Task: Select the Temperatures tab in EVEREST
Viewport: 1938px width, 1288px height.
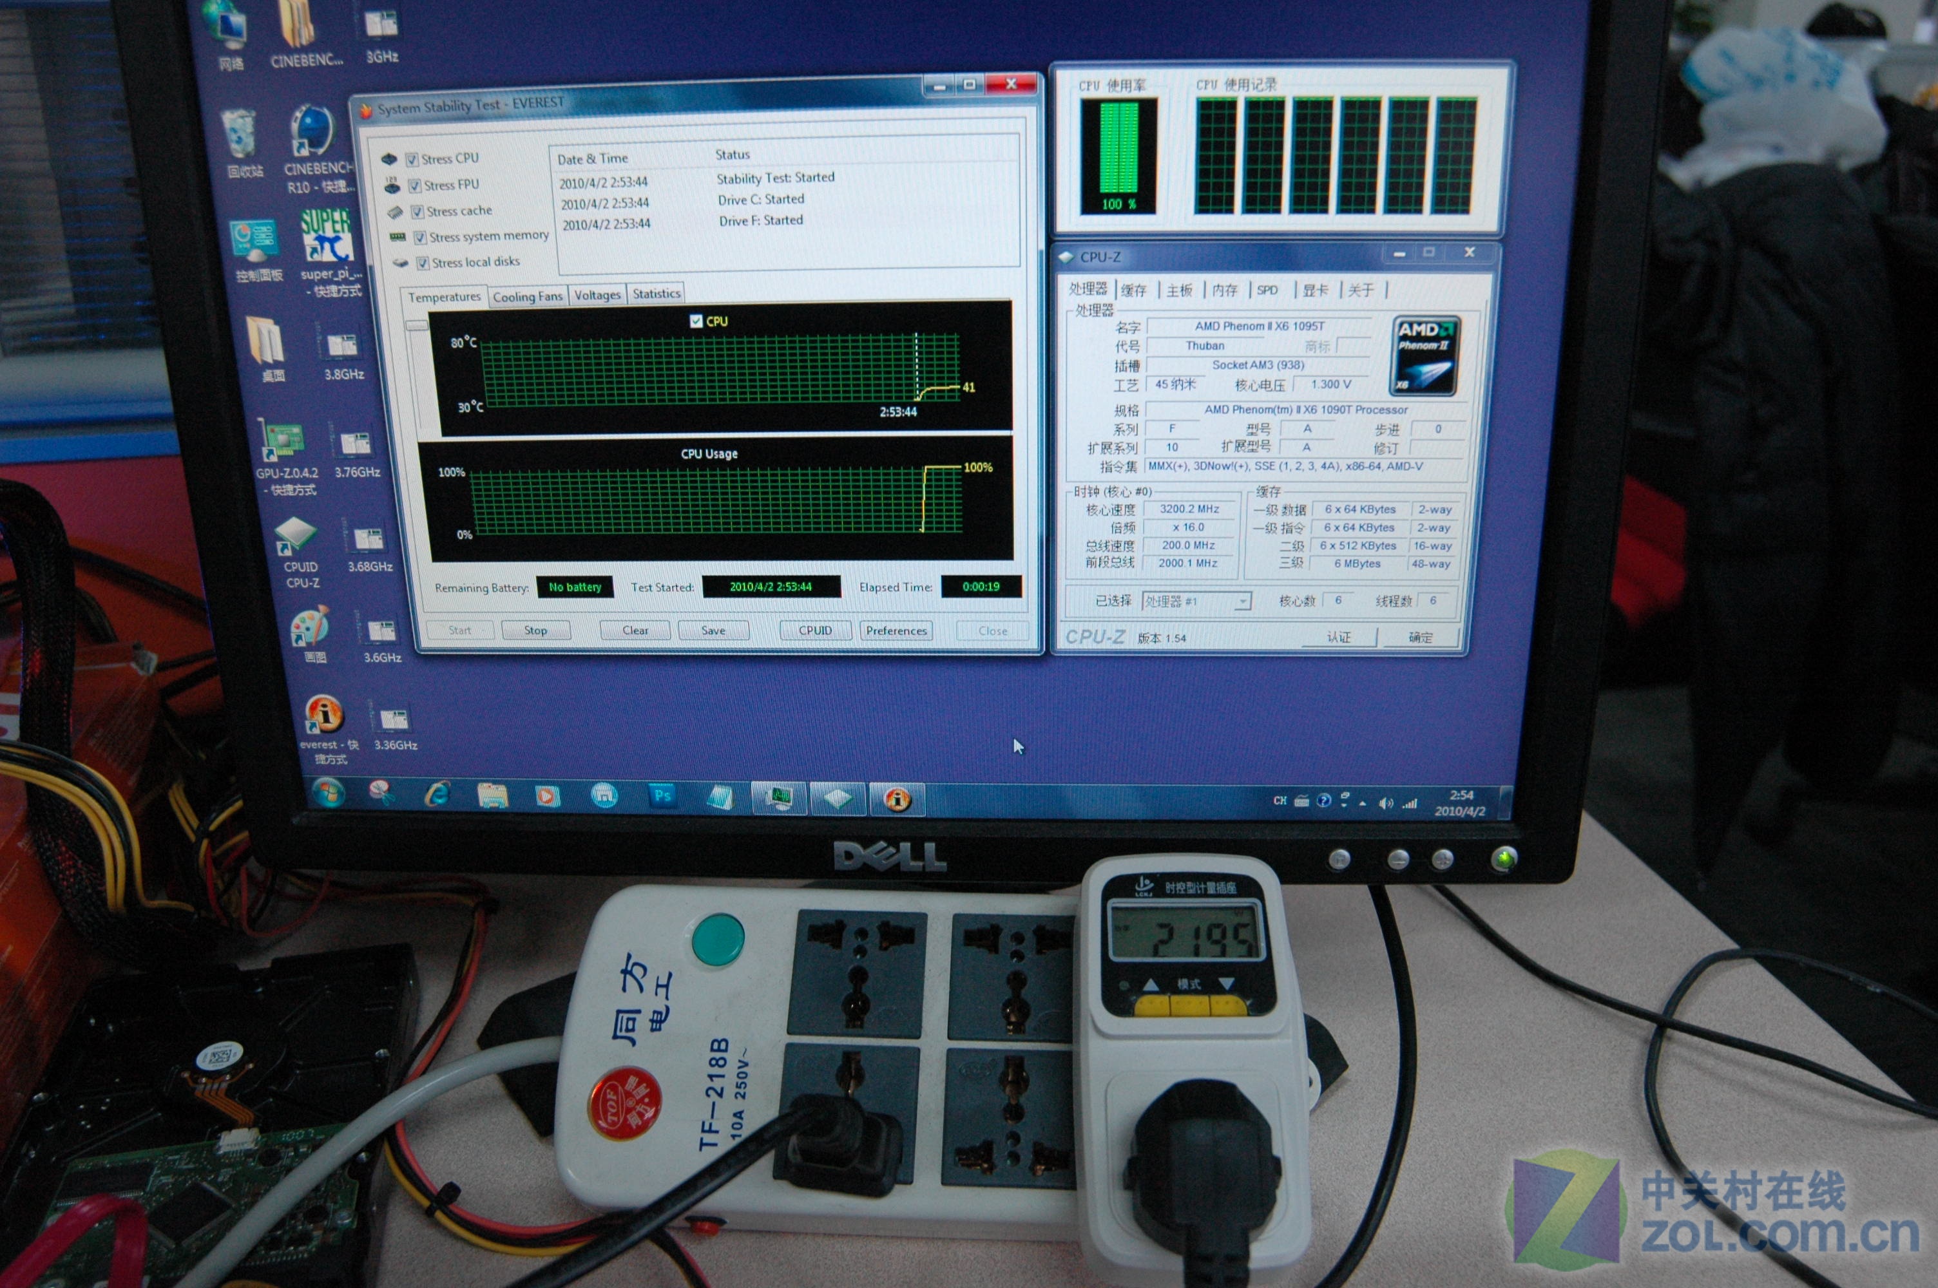Action: click(x=445, y=298)
